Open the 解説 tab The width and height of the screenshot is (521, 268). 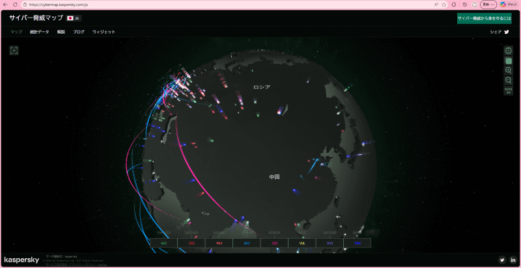(x=61, y=32)
